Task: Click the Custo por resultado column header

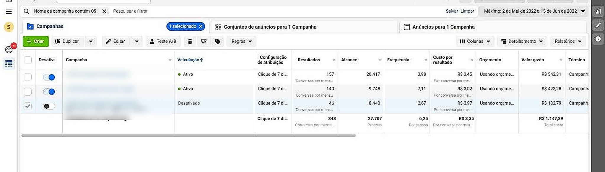Action: tap(443, 60)
